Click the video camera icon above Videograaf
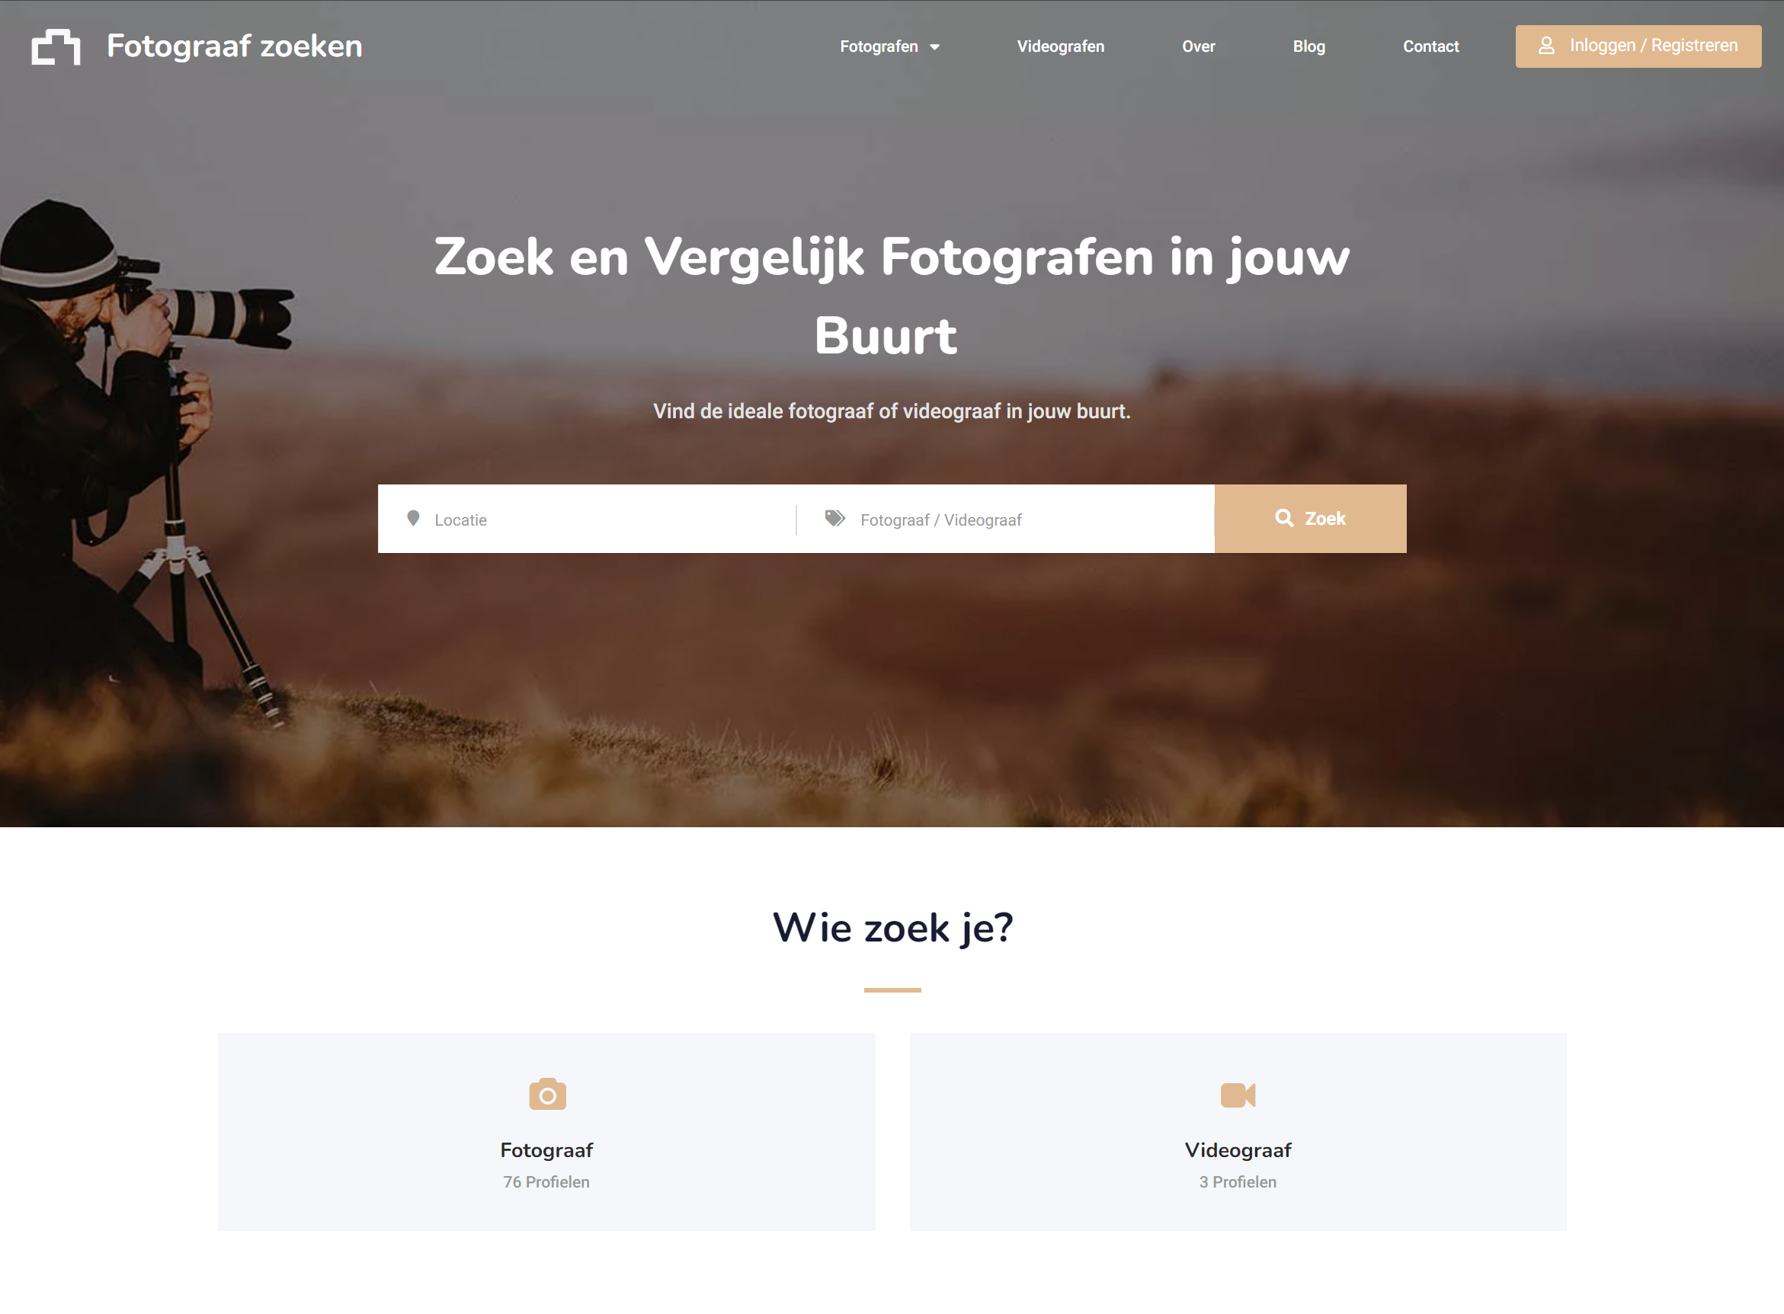 (x=1238, y=1095)
